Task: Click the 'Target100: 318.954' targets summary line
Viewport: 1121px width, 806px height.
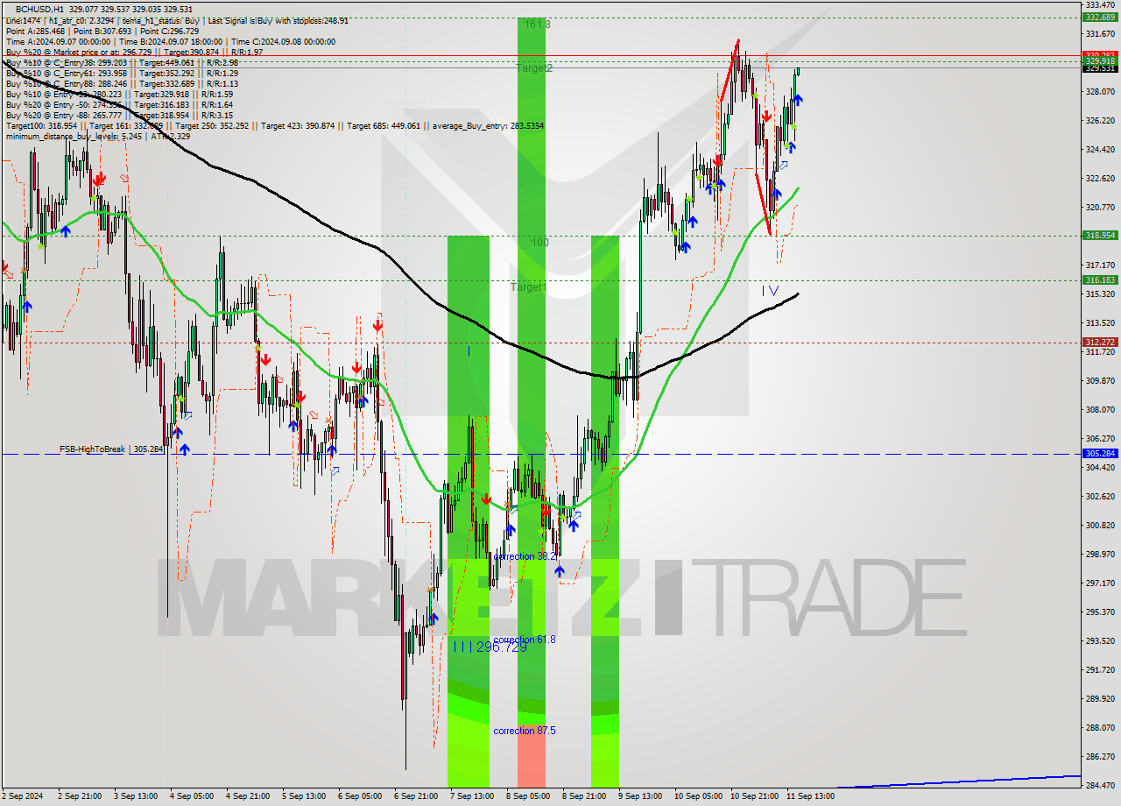Action: coord(274,126)
